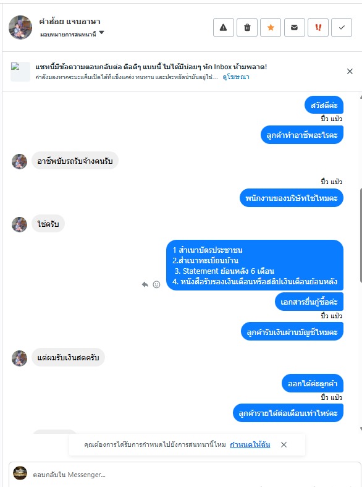Open emoji reaction smiley next to message

156,284
